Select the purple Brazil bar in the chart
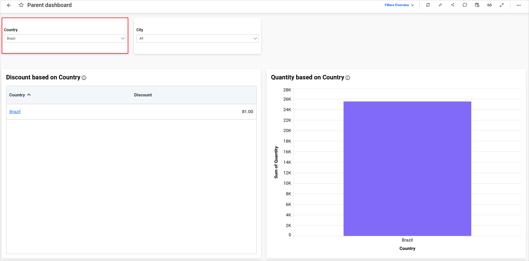Image resolution: width=529 pixels, height=261 pixels. tap(407, 167)
